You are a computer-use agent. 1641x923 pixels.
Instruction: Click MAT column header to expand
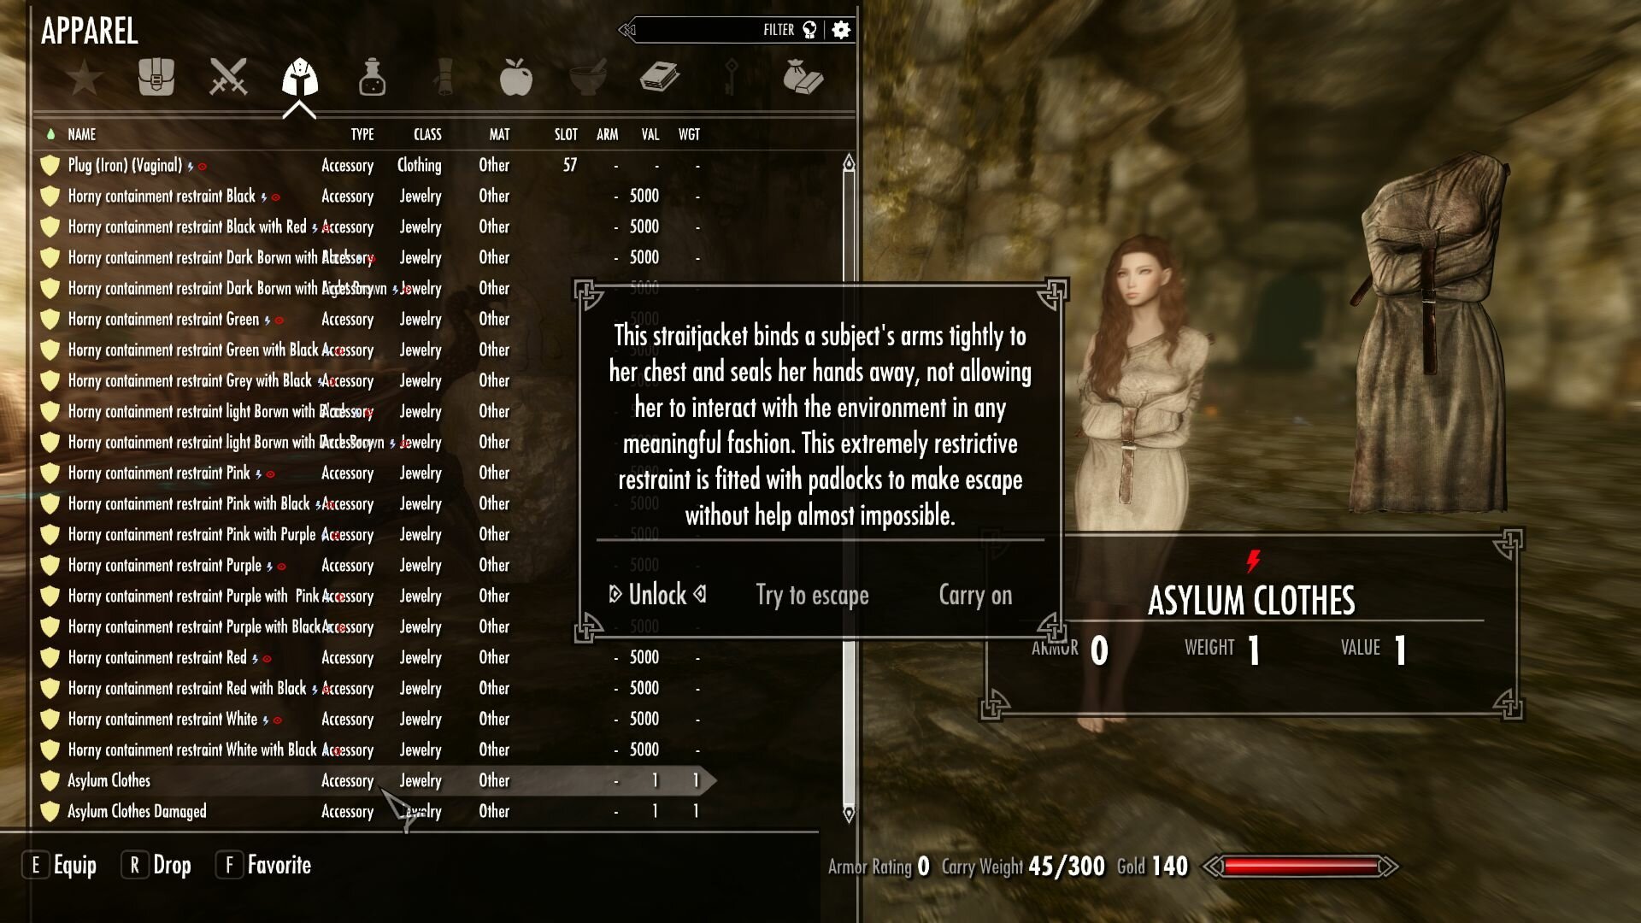(498, 134)
